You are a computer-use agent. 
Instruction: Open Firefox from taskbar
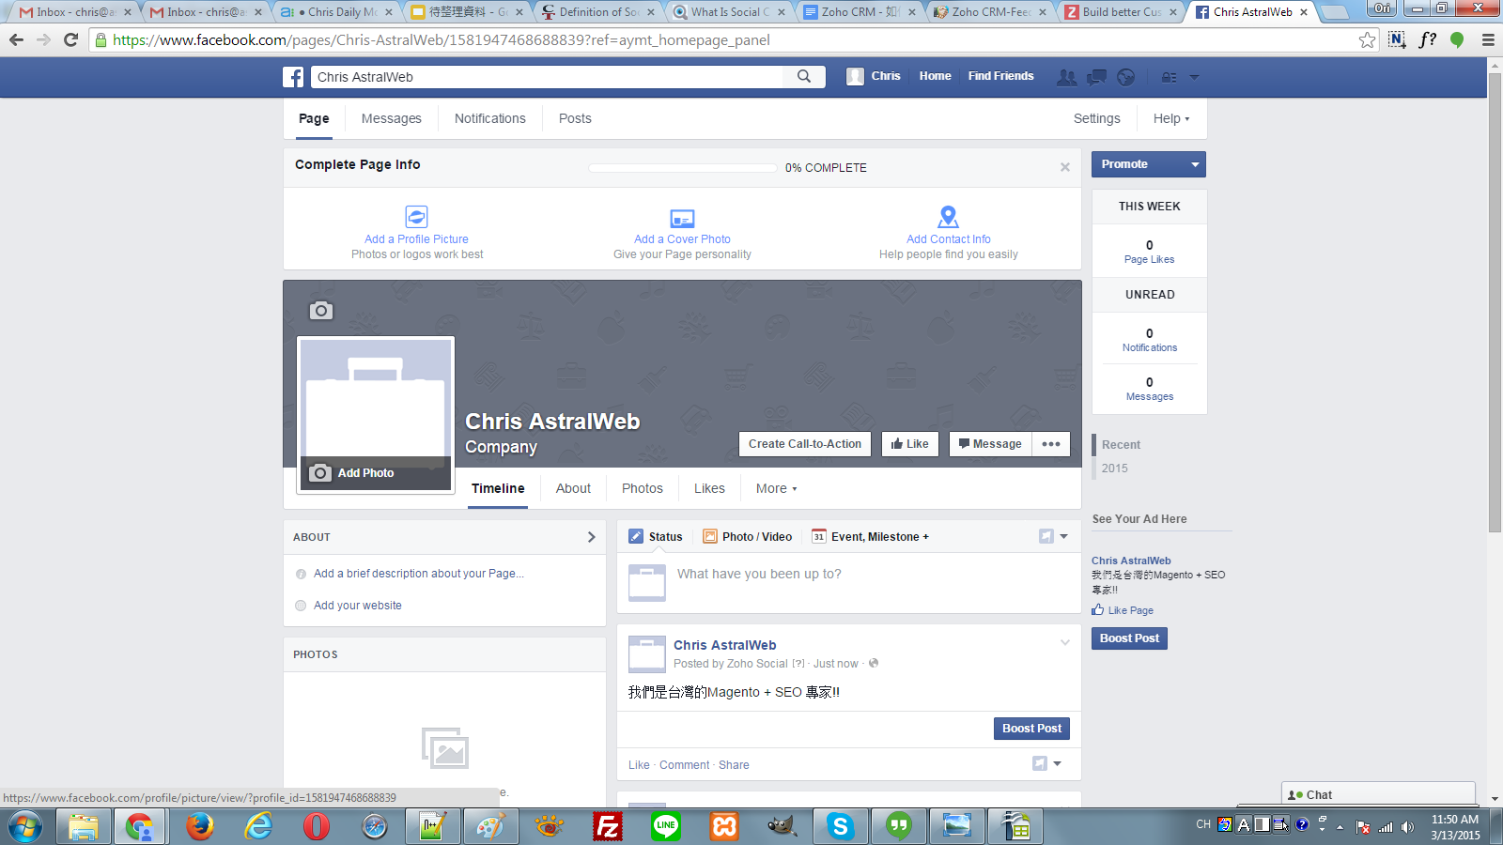click(x=199, y=826)
